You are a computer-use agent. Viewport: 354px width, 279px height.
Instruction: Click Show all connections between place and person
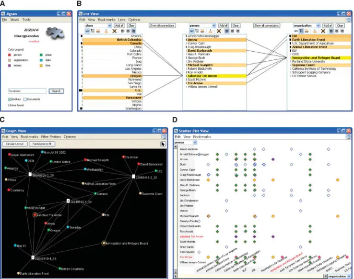(x=162, y=25)
